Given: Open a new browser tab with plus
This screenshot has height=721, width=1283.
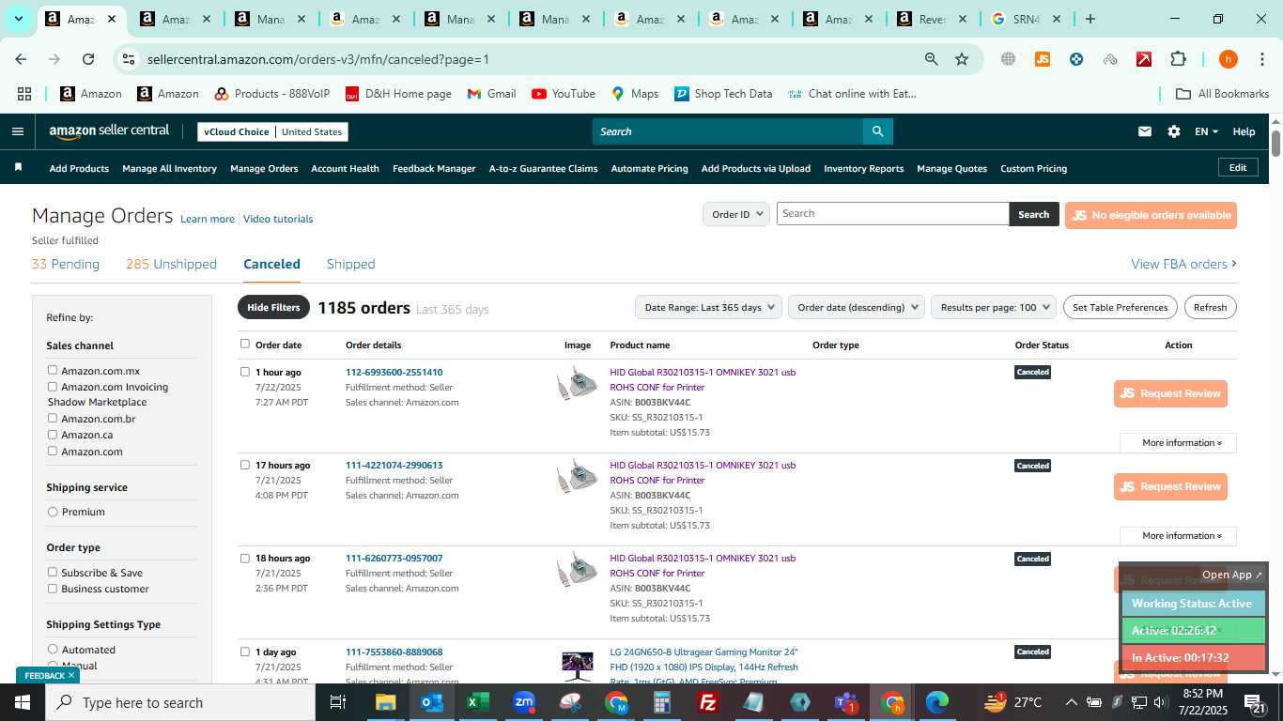Looking at the screenshot, I should point(1090,19).
